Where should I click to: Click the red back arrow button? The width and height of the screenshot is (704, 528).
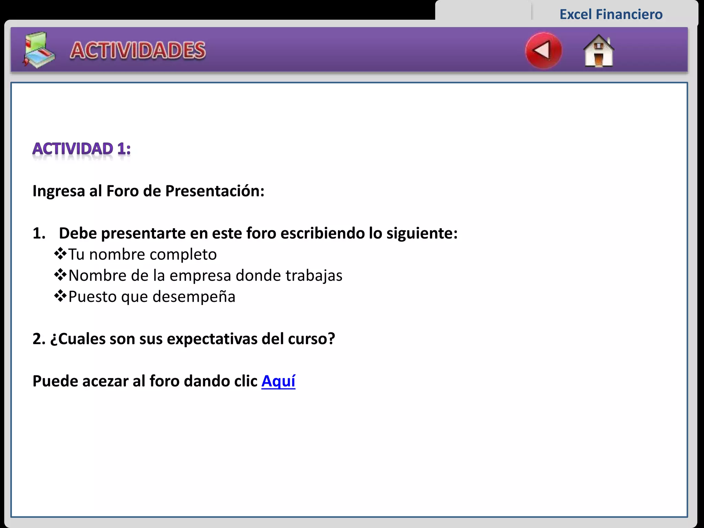click(x=543, y=51)
